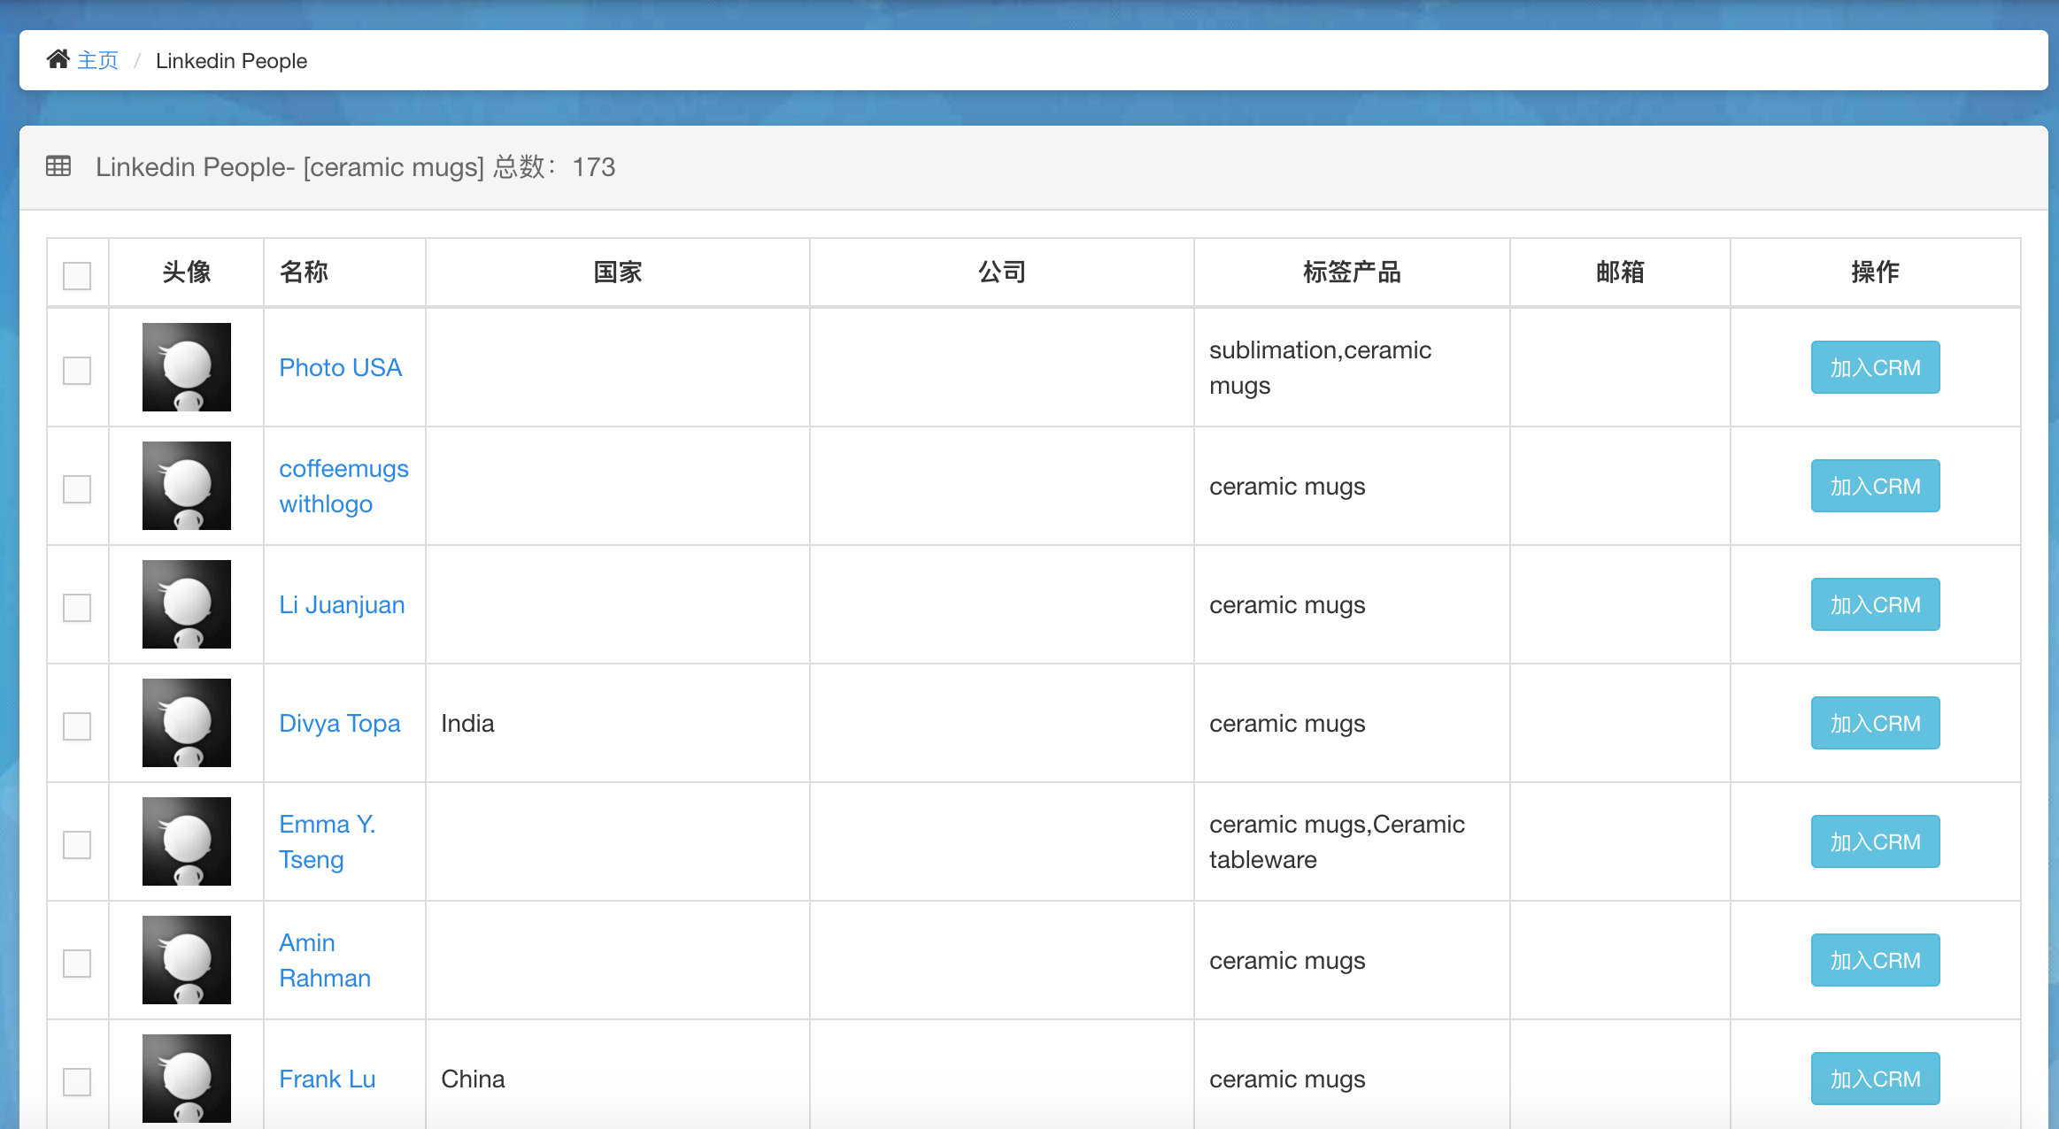Click the home icon in breadcrumb
The height and width of the screenshot is (1129, 2059).
coord(58,59)
